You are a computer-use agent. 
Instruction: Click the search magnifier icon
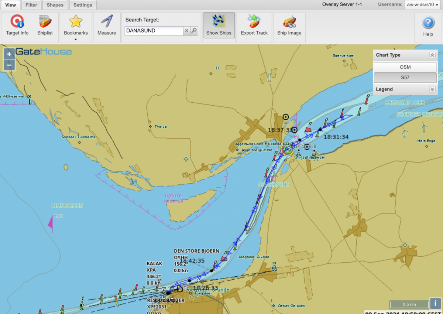click(x=194, y=31)
